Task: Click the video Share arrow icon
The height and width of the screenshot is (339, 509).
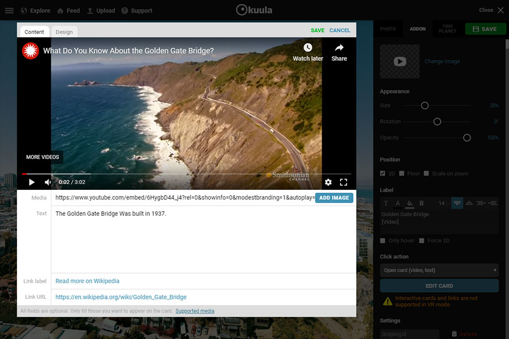Action: coord(339,47)
